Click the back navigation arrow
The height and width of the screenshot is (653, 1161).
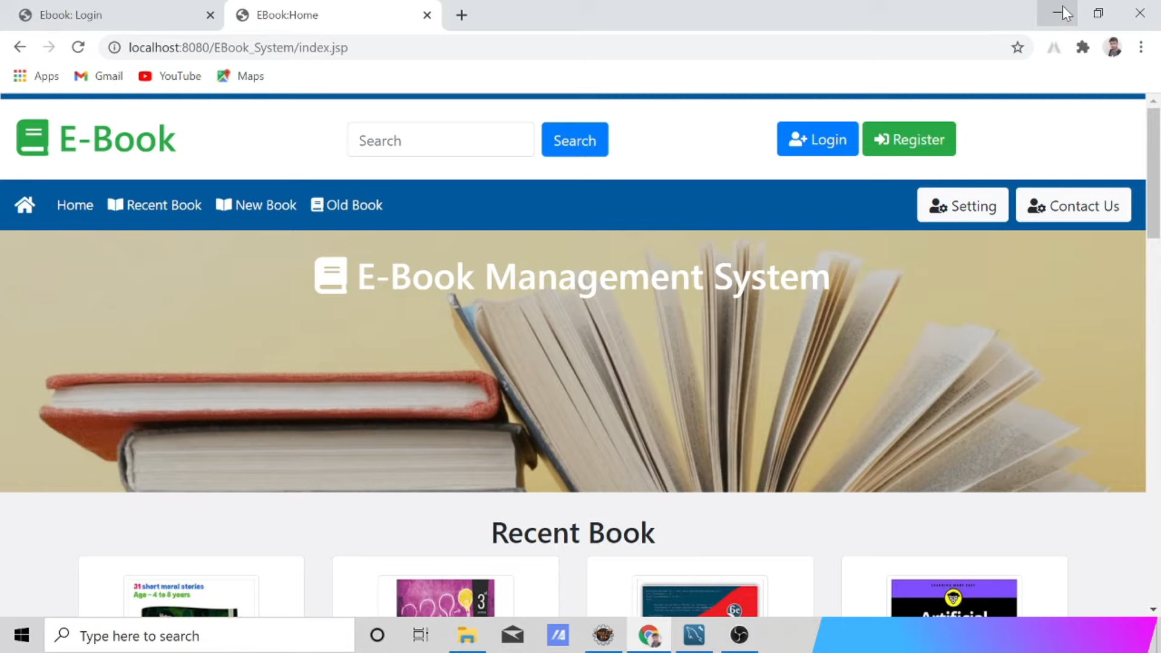point(20,47)
